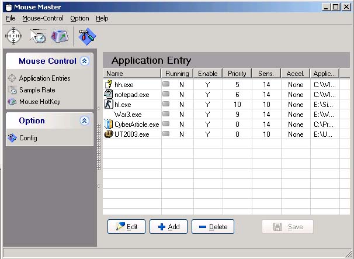Select the hl.exe entry name

coord(123,105)
